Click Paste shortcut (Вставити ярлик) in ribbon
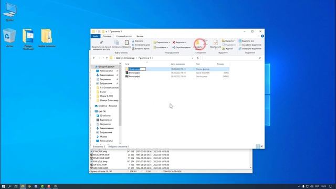 pyautogui.click(x=140, y=49)
